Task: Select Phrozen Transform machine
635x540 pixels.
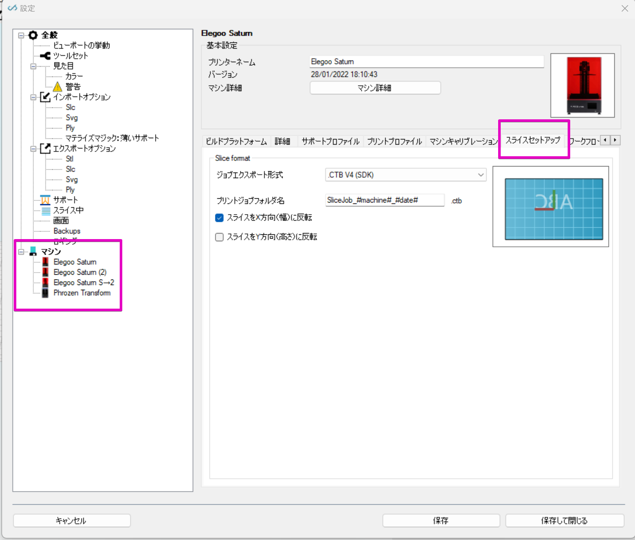Action: (82, 293)
